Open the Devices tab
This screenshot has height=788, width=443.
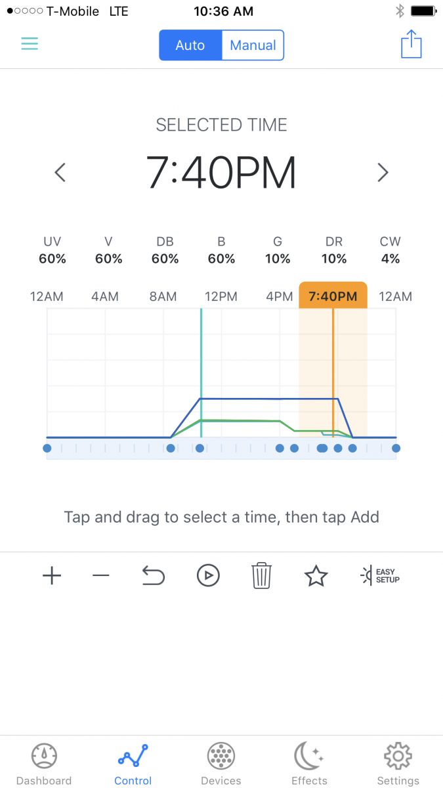point(221,764)
